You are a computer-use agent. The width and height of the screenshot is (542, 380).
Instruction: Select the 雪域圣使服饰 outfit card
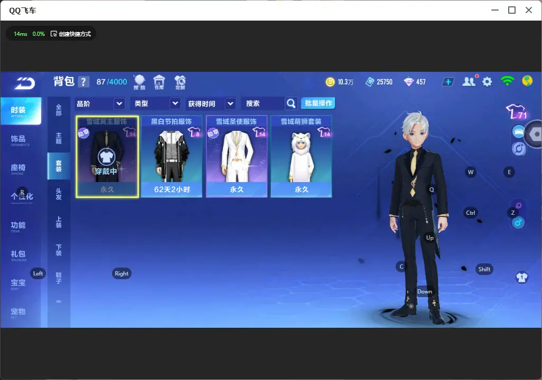pyautogui.click(x=237, y=157)
